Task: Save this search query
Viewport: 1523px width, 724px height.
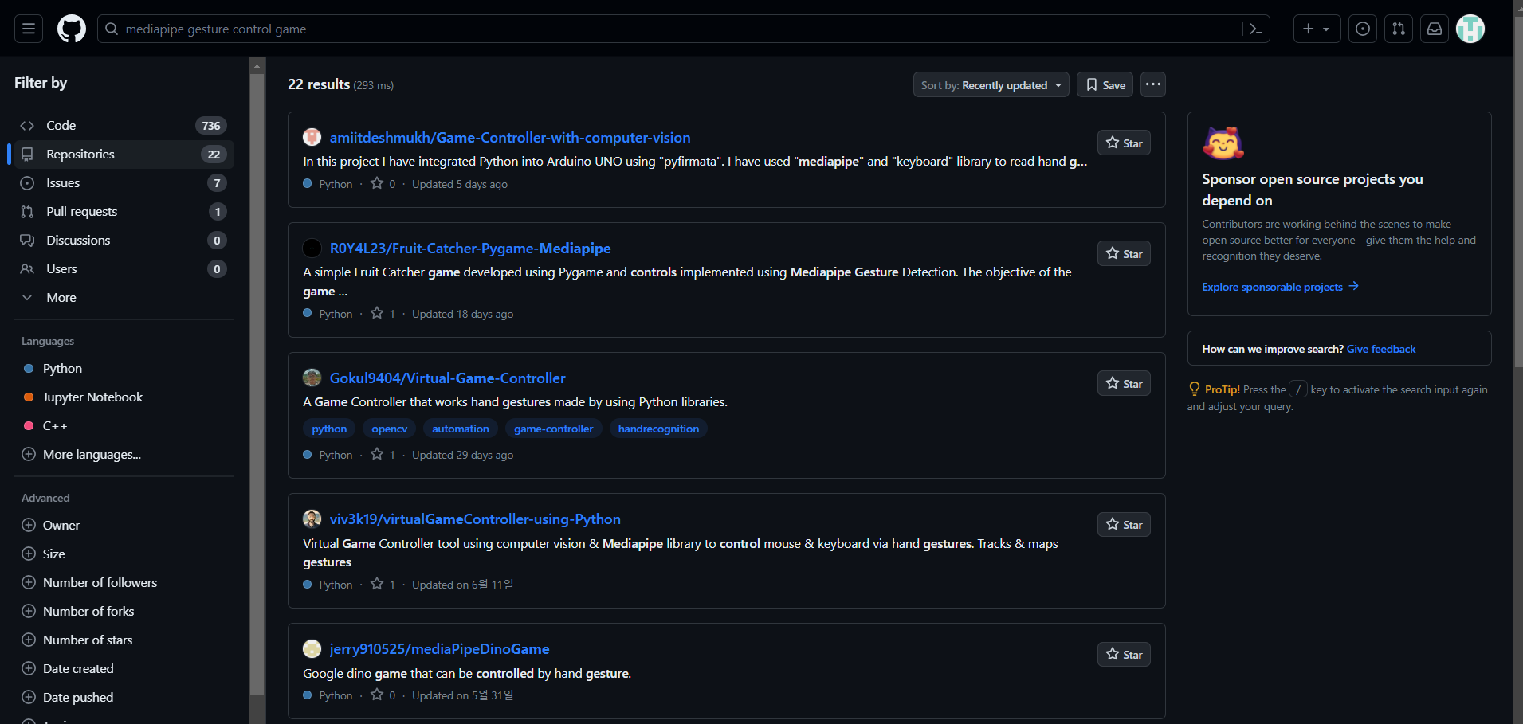Action: 1105,85
